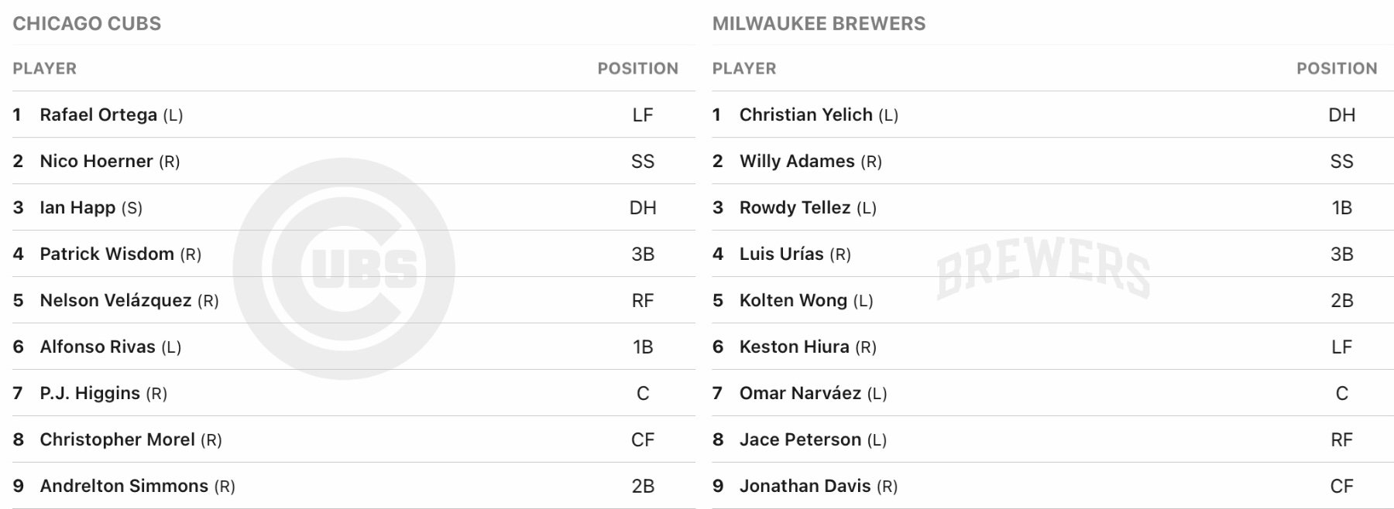Select Nelson Velázquez player row
The width and height of the screenshot is (1394, 509).
[115, 301]
